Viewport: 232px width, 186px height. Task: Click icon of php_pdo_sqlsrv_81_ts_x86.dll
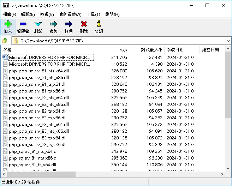click(x=5, y=91)
